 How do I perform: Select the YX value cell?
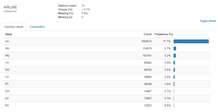click(x=7, y=63)
